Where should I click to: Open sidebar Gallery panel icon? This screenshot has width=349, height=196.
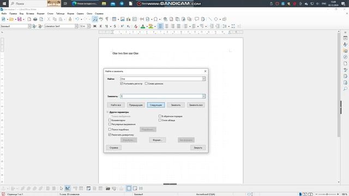345,51
